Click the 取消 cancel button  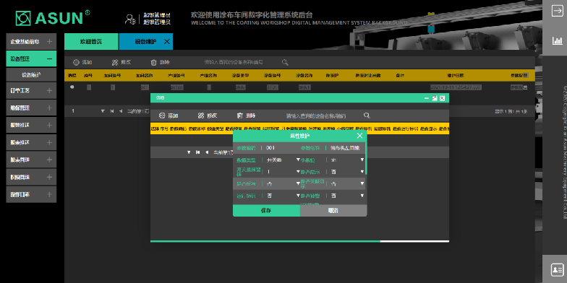click(x=333, y=211)
